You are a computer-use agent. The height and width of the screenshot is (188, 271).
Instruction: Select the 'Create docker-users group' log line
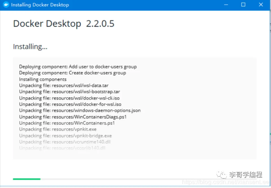click(x=73, y=73)
